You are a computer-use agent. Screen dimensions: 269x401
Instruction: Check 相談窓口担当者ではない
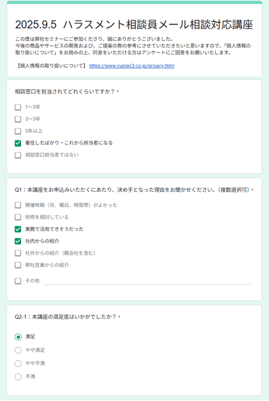pyautogui.click(x=18, y=155)
